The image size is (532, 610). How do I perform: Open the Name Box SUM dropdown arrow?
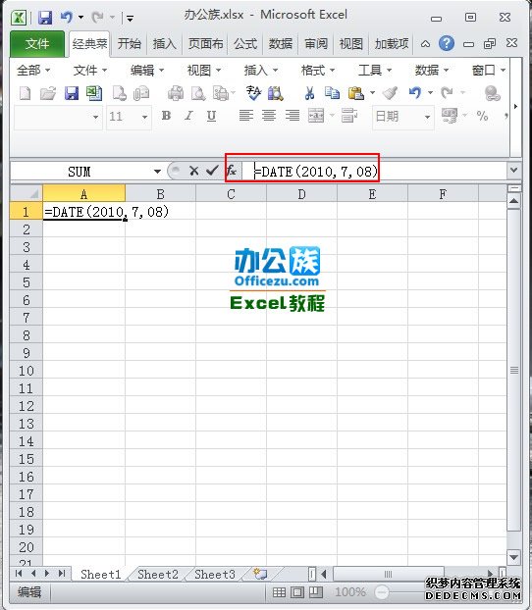pos(157,172)
